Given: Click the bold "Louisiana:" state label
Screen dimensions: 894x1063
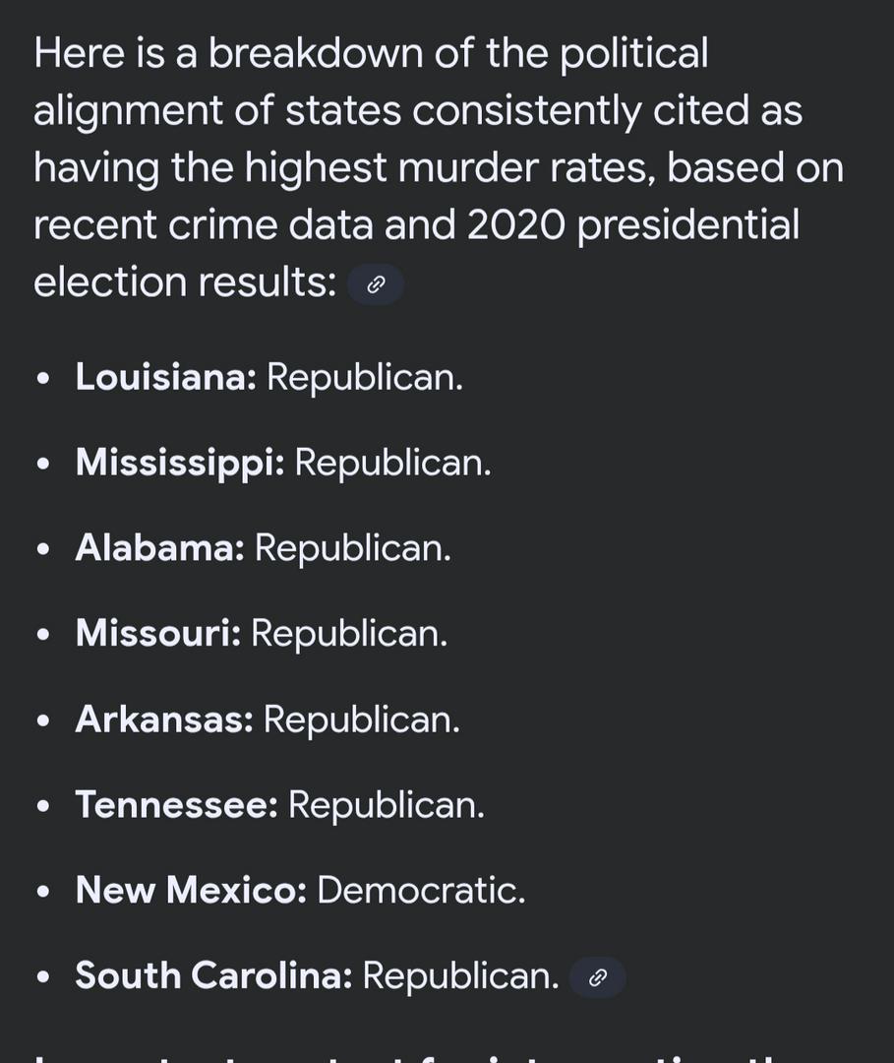Looking at the screenshot, I should point(165,377).
